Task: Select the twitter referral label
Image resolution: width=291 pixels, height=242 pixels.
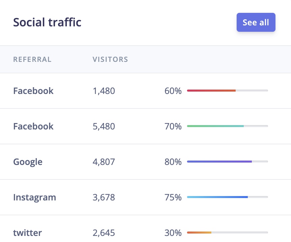Action: pos(28,233)
